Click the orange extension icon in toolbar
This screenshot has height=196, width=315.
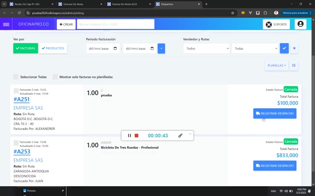243,13
